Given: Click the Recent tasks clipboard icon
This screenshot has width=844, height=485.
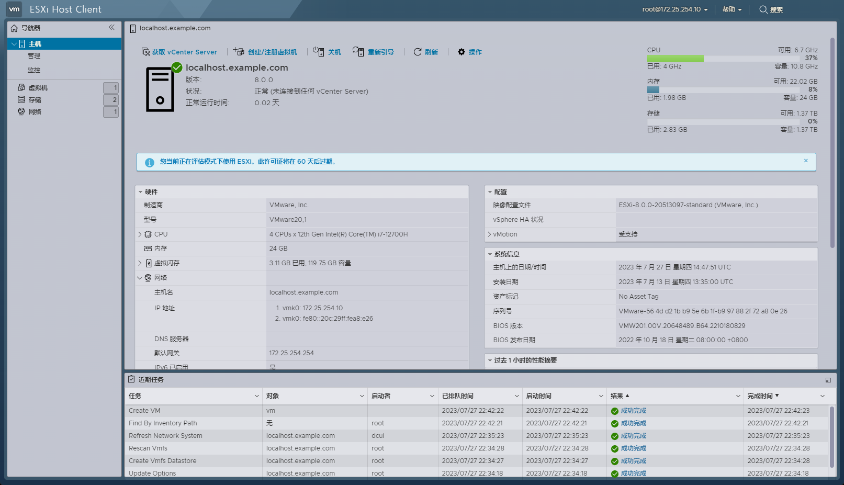Looking at the screenshot, I should tap(131, 379).
